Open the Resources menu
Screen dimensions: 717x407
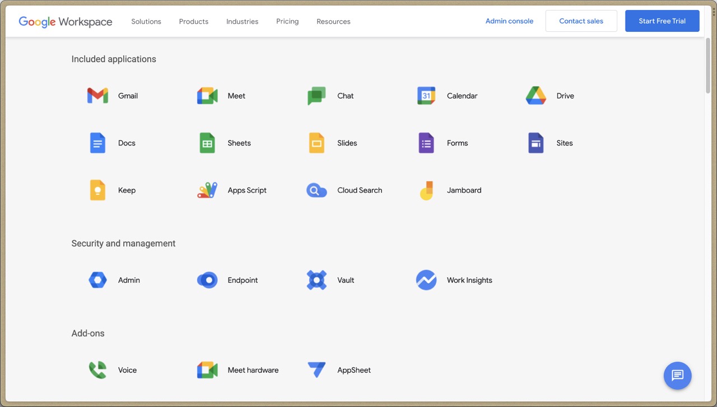[x=333, y=21]
